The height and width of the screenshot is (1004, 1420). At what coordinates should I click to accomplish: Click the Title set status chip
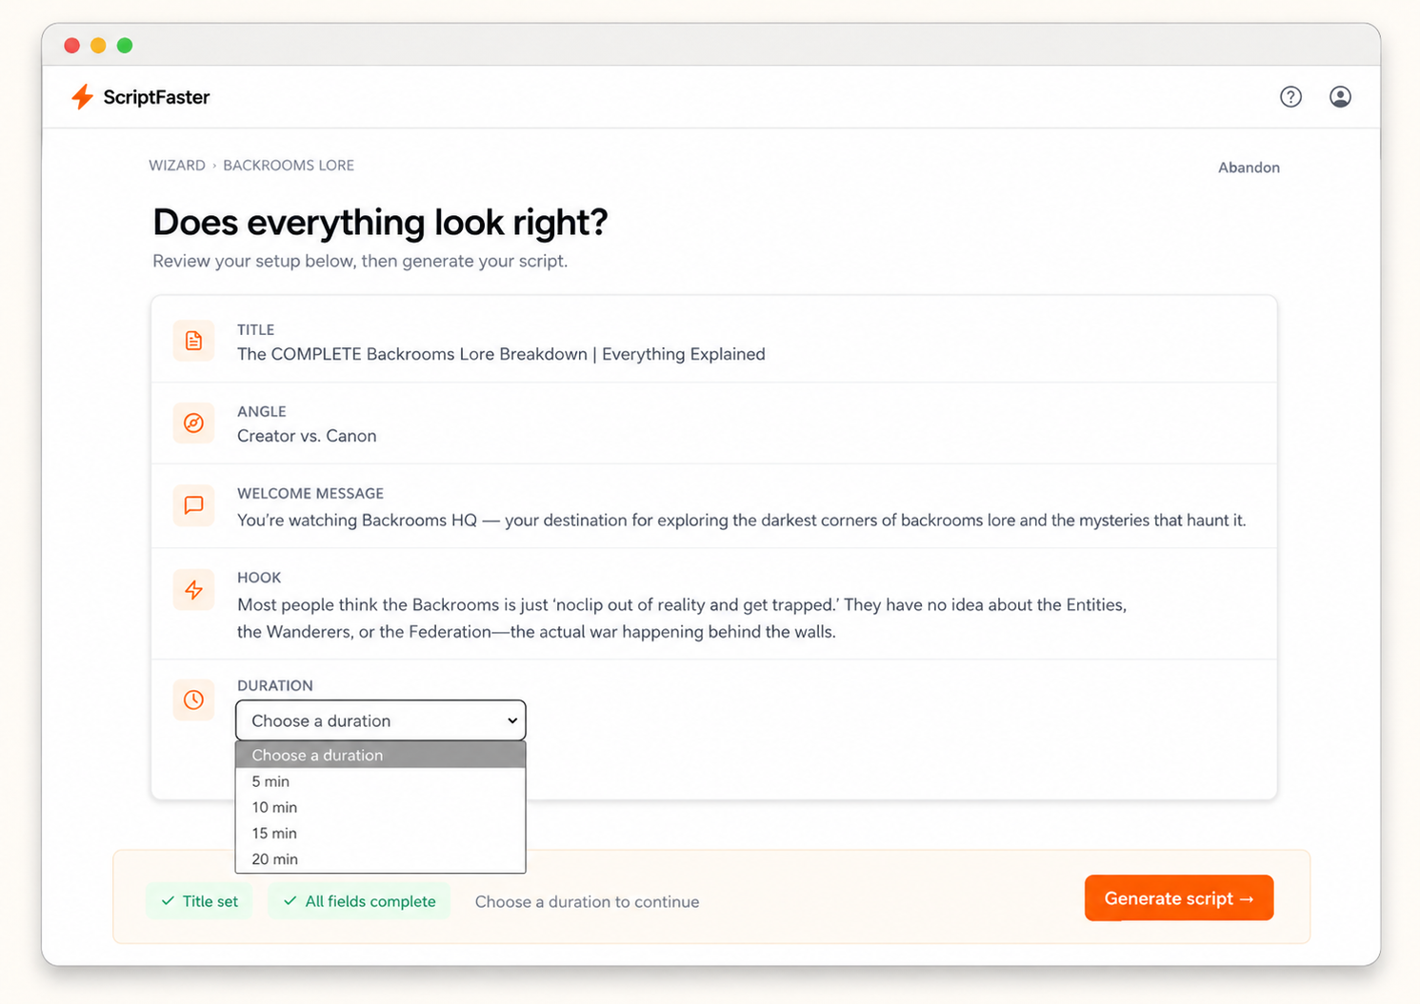200,901
